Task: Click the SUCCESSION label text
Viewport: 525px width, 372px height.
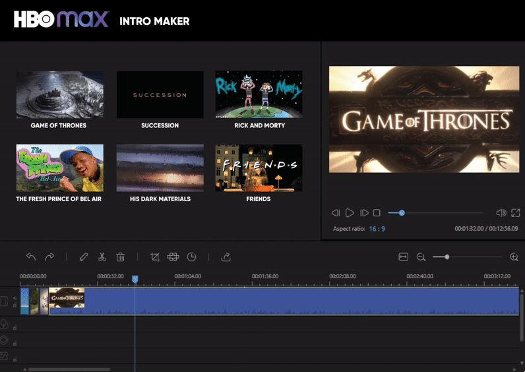Action: pos(160,125)
